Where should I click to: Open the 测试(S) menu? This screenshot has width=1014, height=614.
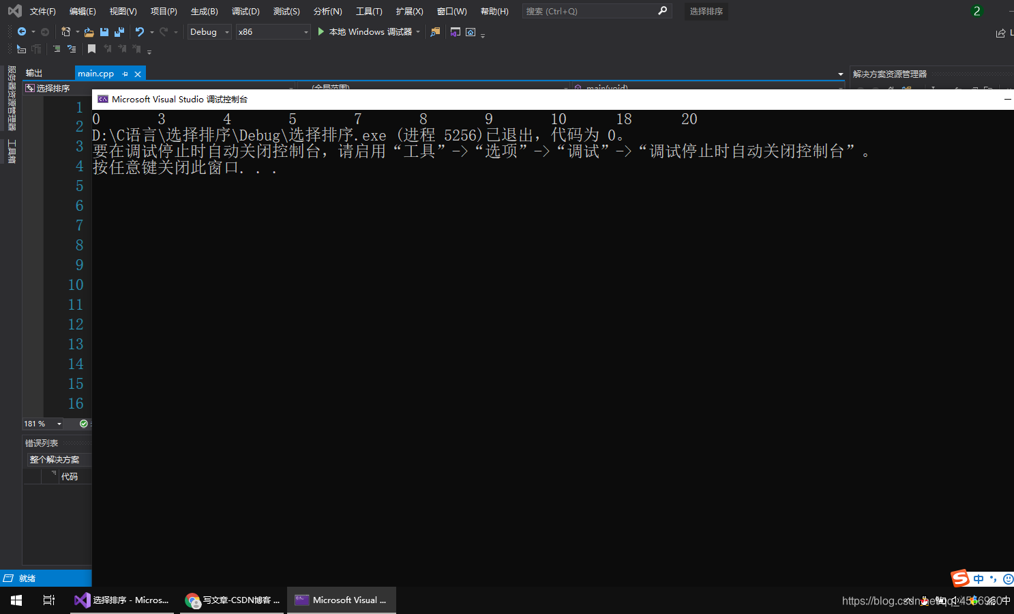click(x=286, y=11)
